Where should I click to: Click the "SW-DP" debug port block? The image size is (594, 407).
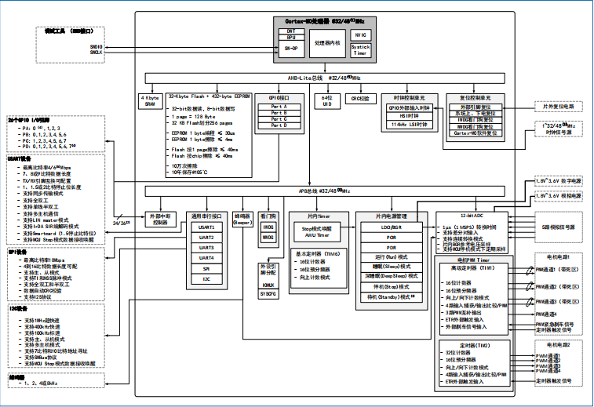tap(291, 49)
